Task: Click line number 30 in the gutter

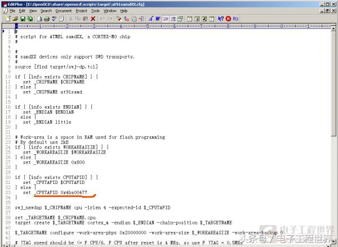Action: 8,177
